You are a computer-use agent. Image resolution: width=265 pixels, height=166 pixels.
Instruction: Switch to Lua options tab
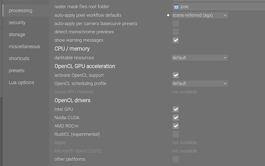tap(22, 82)
